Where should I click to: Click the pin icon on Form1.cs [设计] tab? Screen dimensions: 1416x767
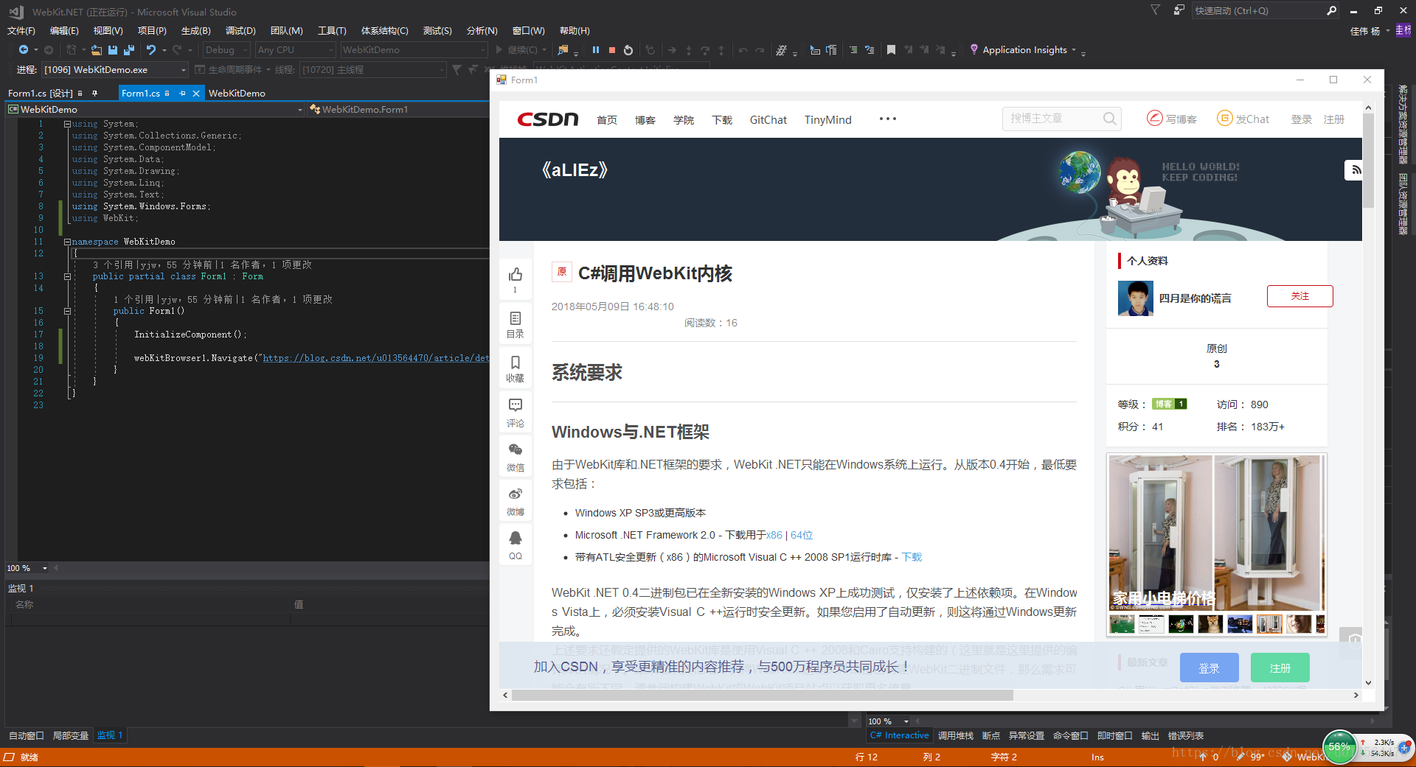point(94,94)
